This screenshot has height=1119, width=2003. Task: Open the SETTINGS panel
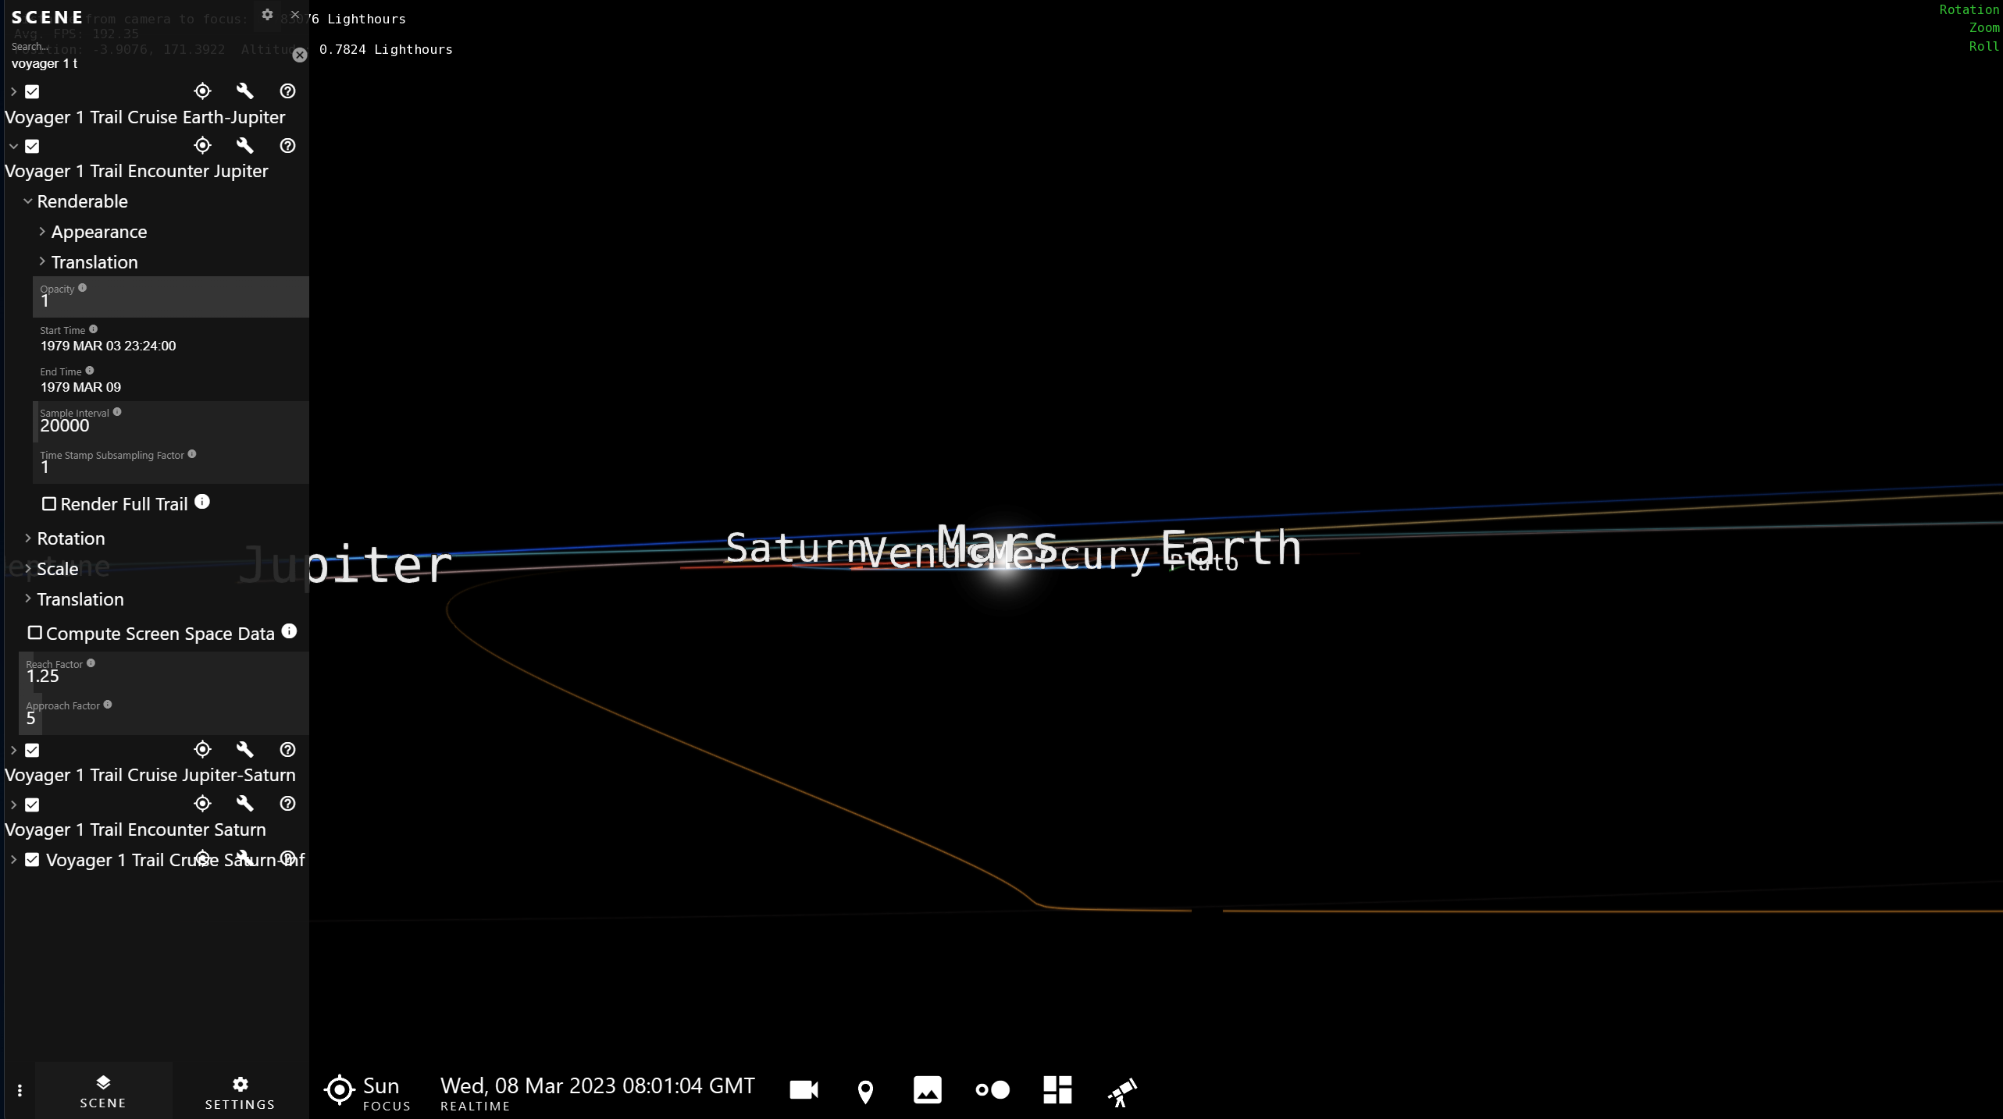click(239, 1091)
